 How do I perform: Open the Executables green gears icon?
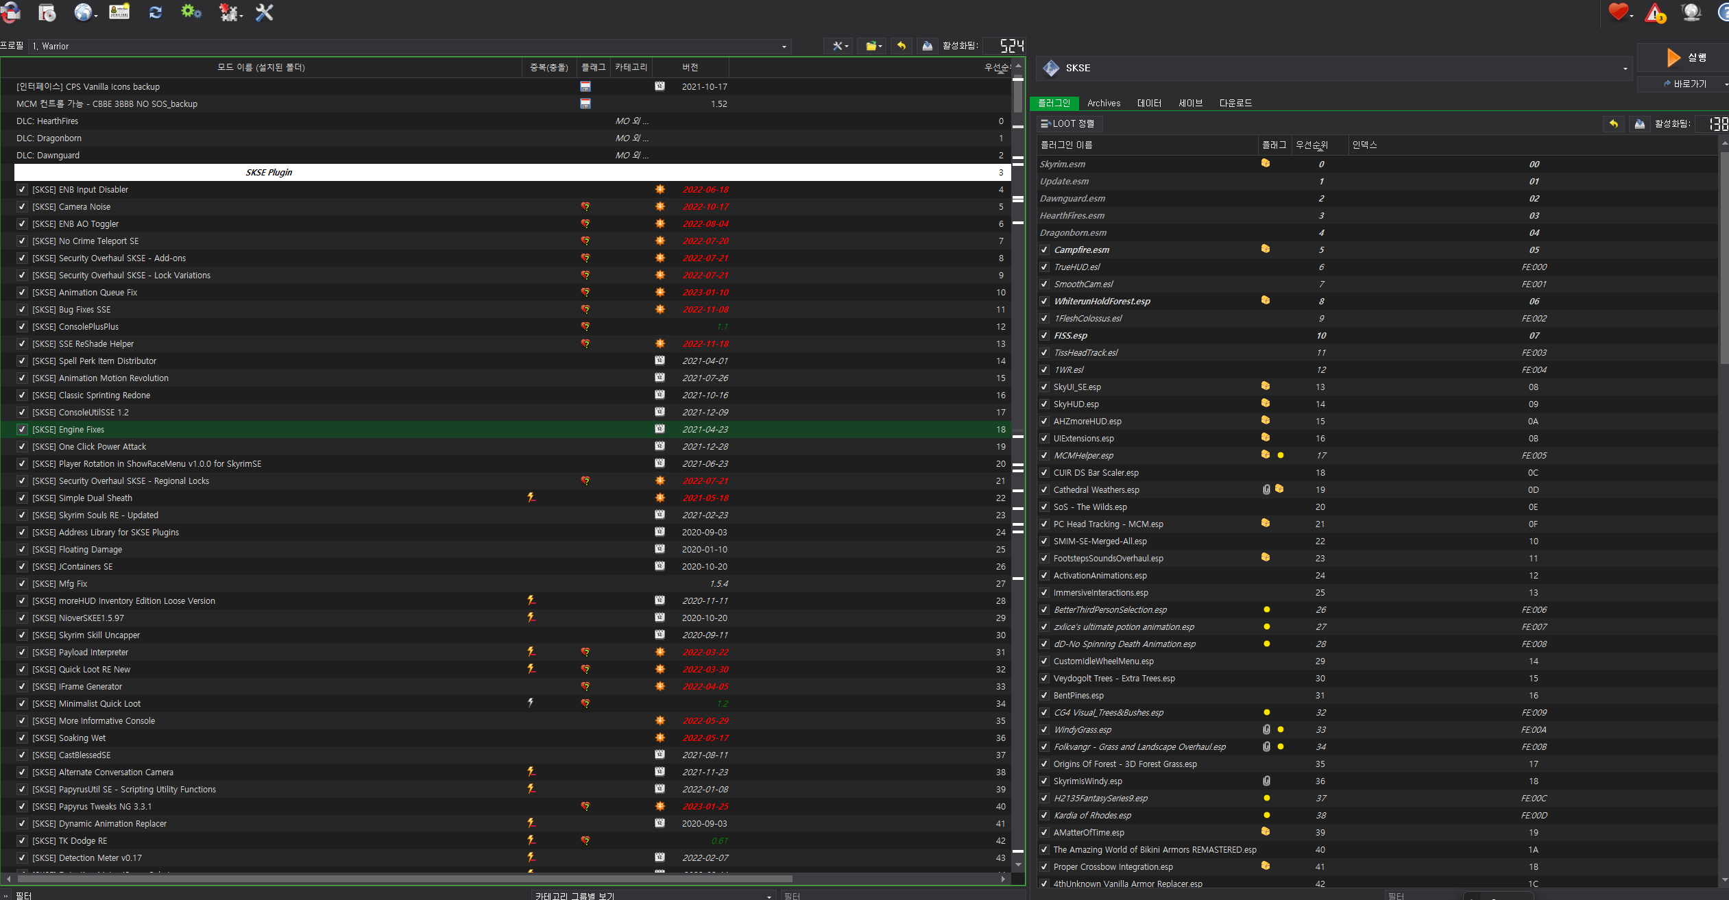click(191, 12)
